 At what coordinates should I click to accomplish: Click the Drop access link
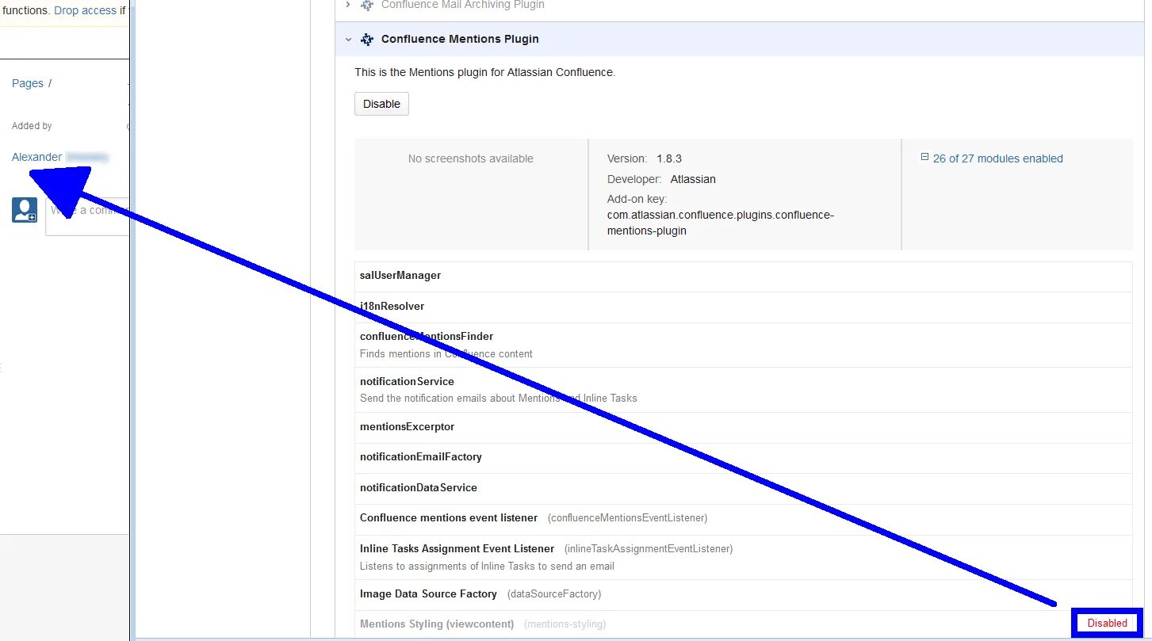coord(85,10)
